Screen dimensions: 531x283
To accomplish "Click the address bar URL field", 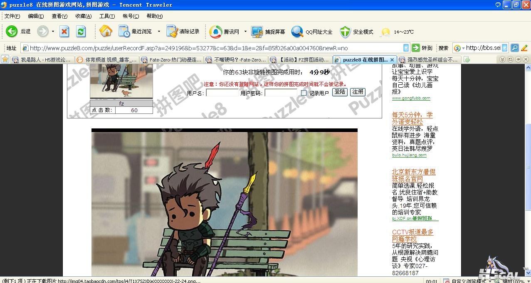I will pos(215,48).
